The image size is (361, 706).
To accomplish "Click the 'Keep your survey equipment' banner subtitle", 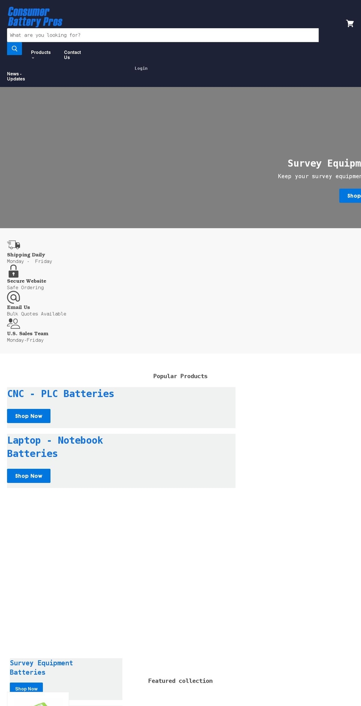I will (x=319, y=176).
